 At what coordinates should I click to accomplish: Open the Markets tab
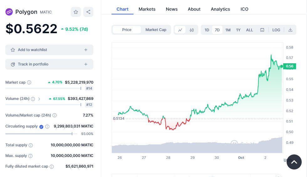tap(147, 9)
